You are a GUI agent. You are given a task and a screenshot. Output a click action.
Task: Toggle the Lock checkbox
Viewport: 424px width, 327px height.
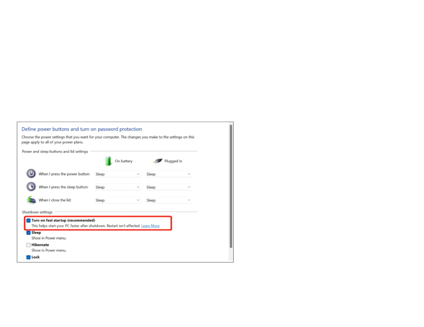tap(28, 257)
